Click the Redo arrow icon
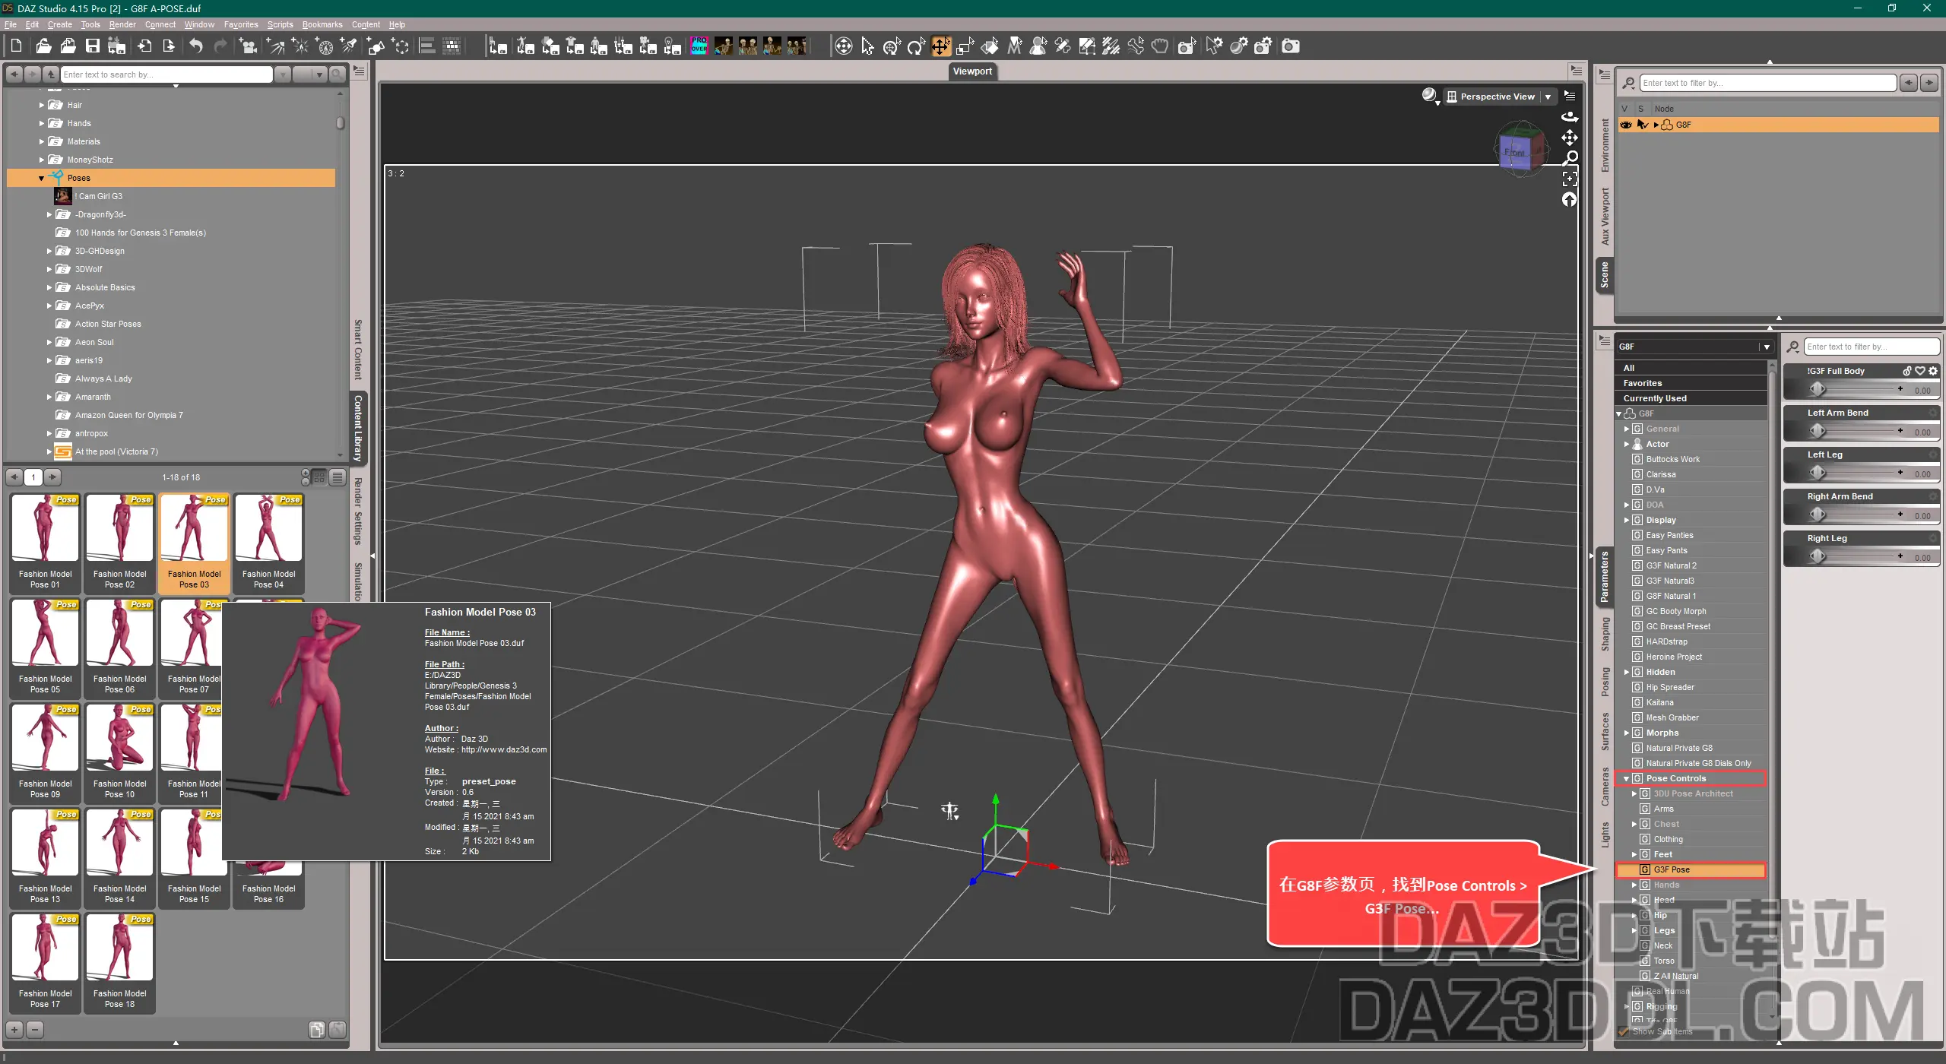Screen dimensions: 1946x1064 pos(220,46)
